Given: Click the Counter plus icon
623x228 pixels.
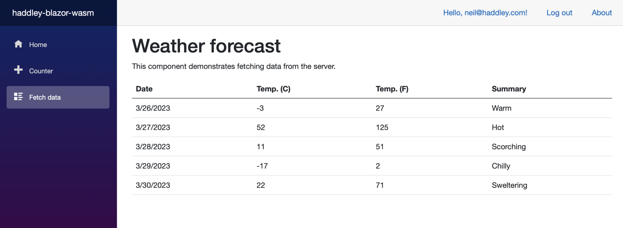Looking at the screenshot, I should point(18,70).
